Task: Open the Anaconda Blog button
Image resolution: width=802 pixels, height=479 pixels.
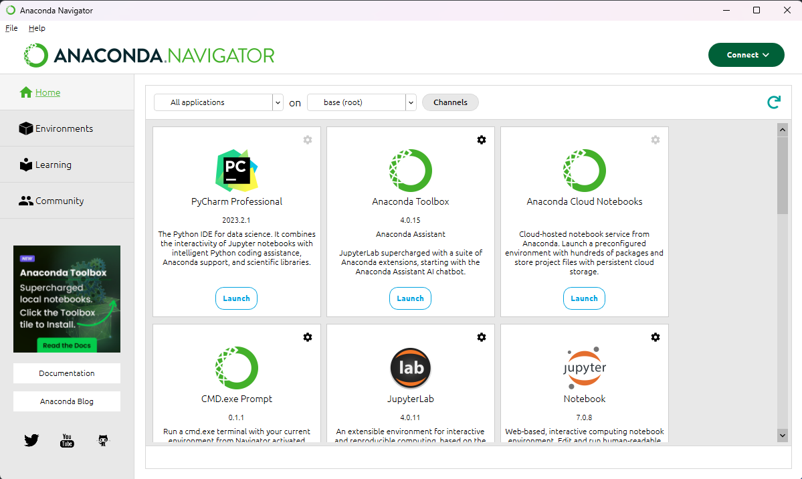Action: 67,401
